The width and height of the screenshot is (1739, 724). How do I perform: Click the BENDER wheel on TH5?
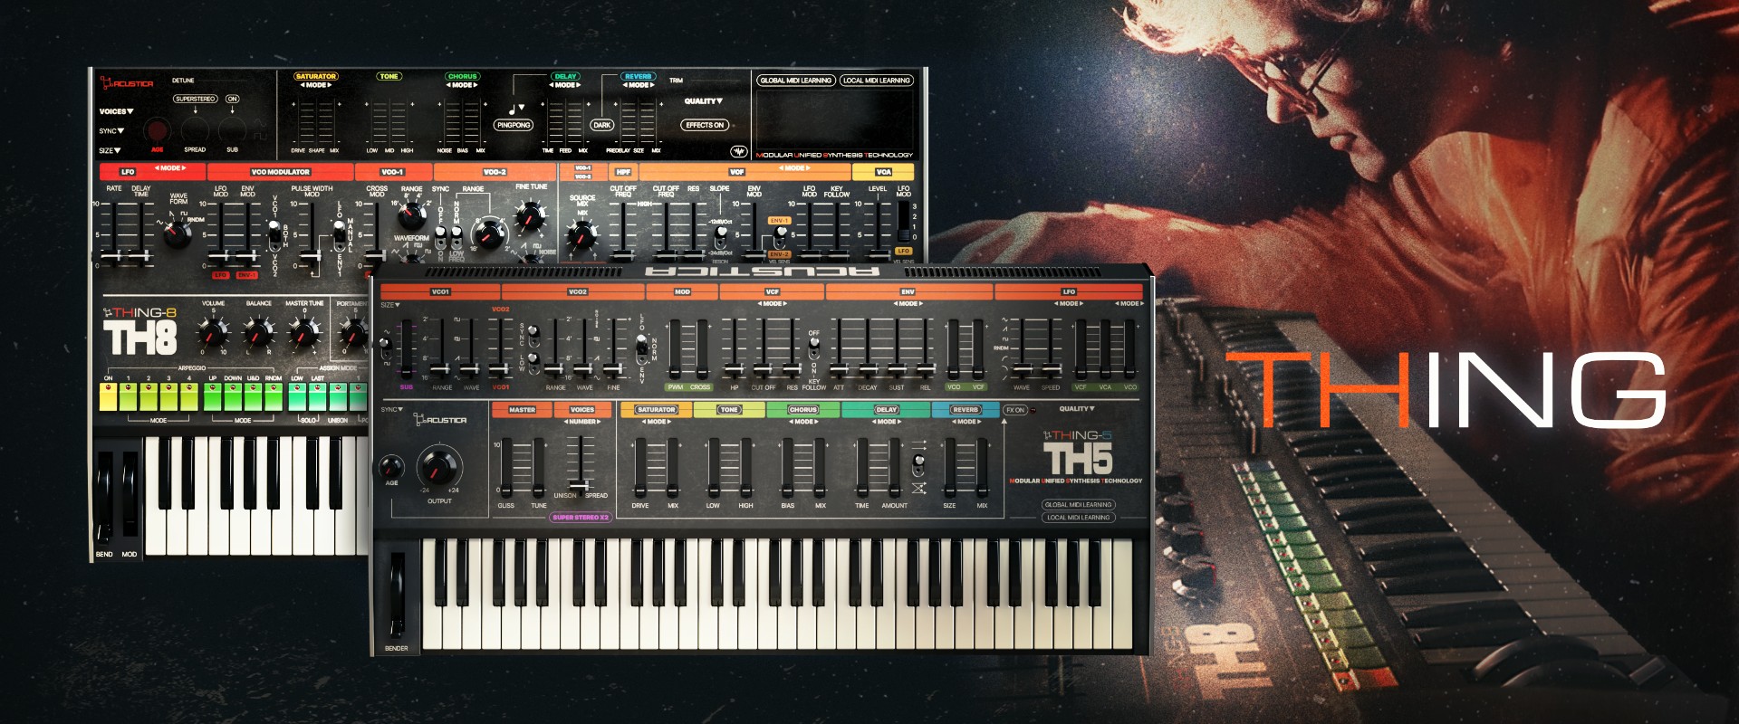pyautogui.click(x=397, y=595)
